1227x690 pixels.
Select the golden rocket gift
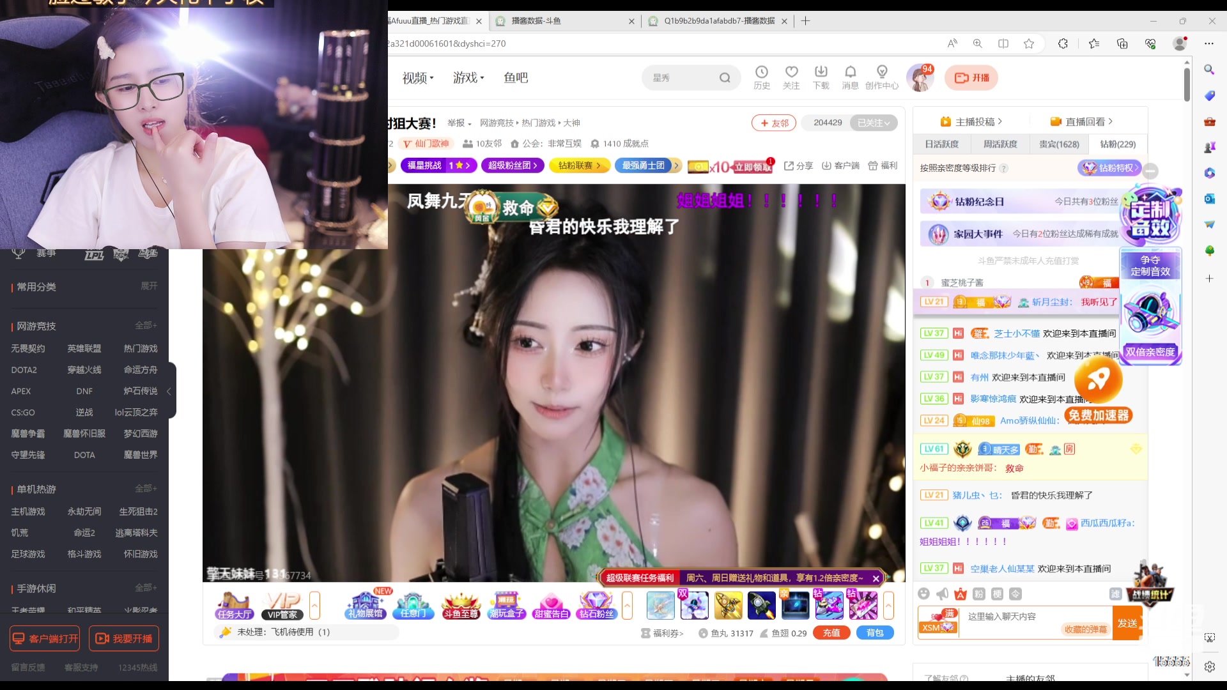coord(728,606)
